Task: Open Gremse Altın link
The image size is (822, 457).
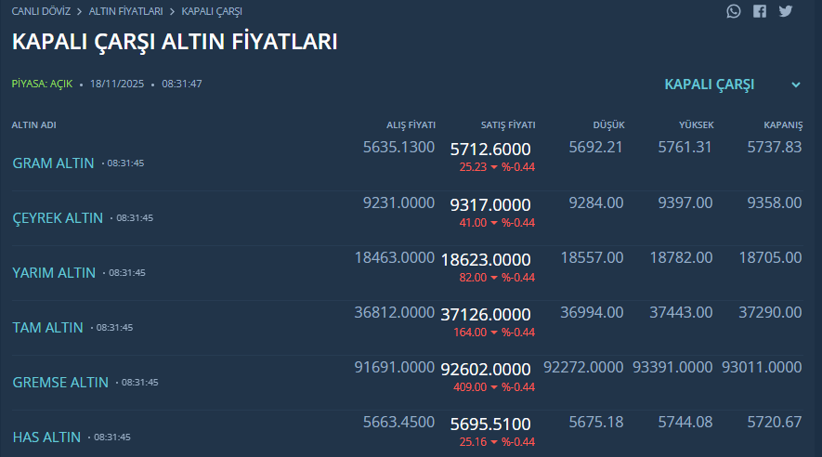Action: (60, 382)
